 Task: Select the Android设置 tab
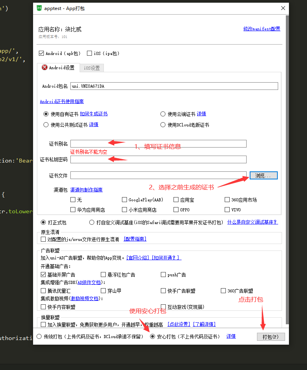58,68
